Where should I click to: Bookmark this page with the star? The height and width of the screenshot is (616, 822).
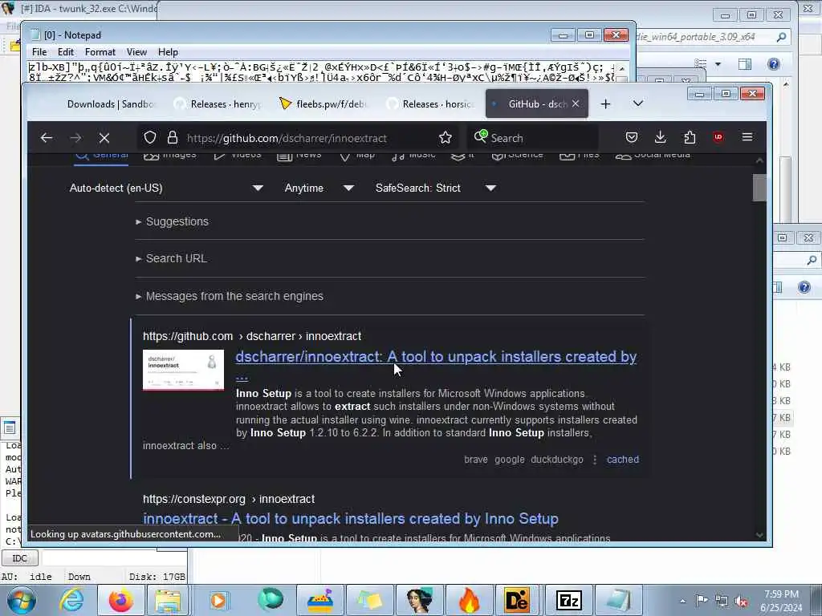click(445, 138)
